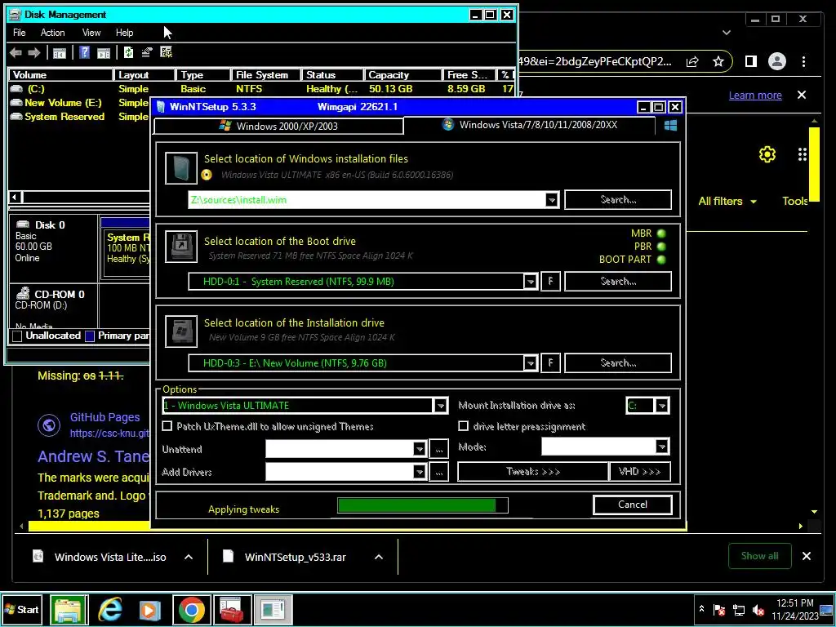This screenshot has height=627, width=836.
Task: Open the Mount Installation drive letter dropdown
Action: click(x=661, y=406)
